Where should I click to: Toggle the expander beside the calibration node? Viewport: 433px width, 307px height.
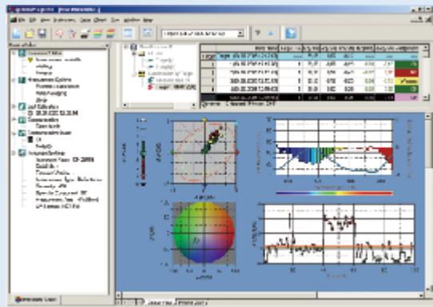14,106
